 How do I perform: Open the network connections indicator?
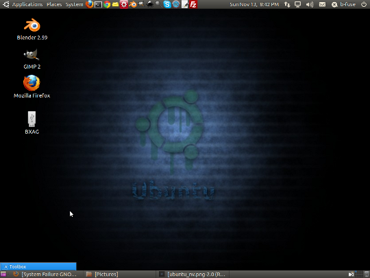click(287, 4)
